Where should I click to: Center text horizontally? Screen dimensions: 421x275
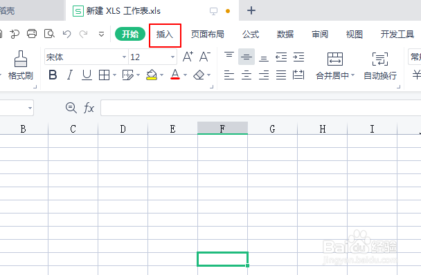coord(247,75)
